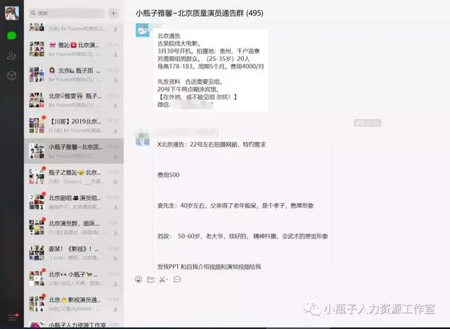Image resolution: width=450 pixels, height=329 pixels.
Task: Click sender avatar of 北京通告 message
Action: tap(142, 30)
